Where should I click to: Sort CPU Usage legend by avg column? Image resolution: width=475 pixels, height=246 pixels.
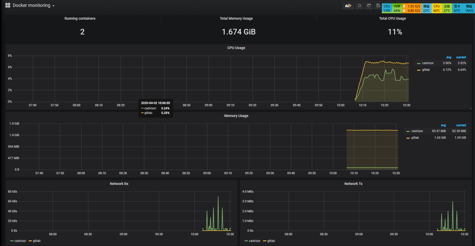[449, 57]
